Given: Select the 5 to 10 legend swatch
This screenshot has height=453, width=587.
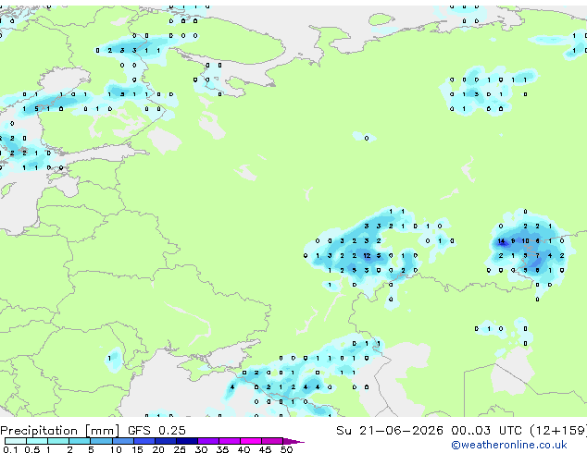Looking at the screenshot, I should [101, 441].
